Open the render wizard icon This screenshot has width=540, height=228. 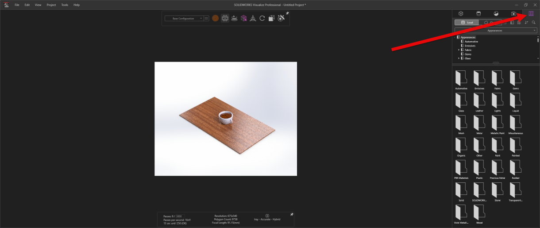pyautogui.click(x=281, y=19)
